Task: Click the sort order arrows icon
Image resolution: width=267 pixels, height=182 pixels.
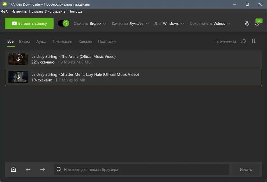Action: pos(253,41)
